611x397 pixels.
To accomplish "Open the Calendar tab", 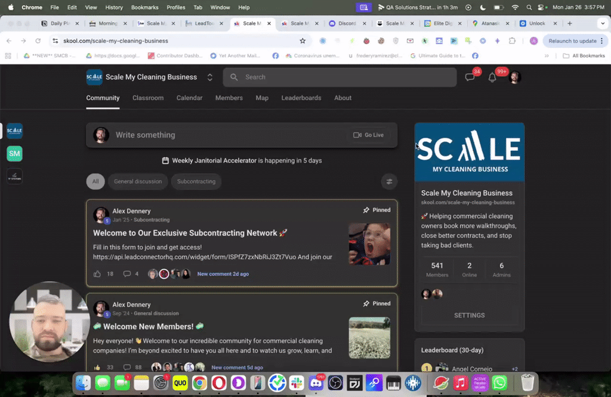I will coord(189,98).
